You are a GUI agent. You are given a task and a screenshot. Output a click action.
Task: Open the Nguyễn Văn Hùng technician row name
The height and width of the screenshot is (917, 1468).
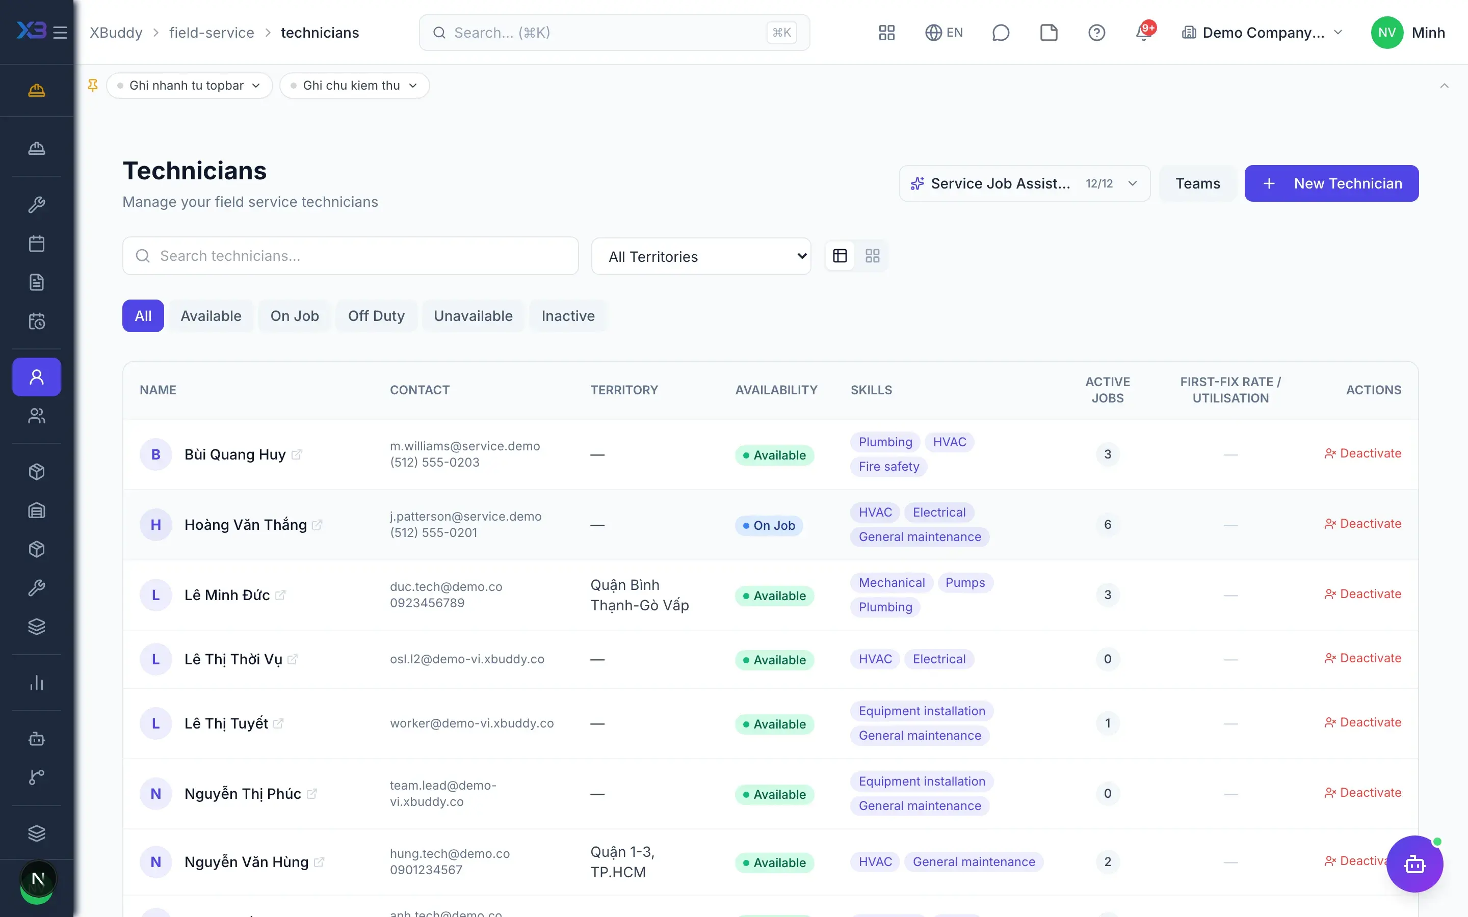tap(246, 862)
